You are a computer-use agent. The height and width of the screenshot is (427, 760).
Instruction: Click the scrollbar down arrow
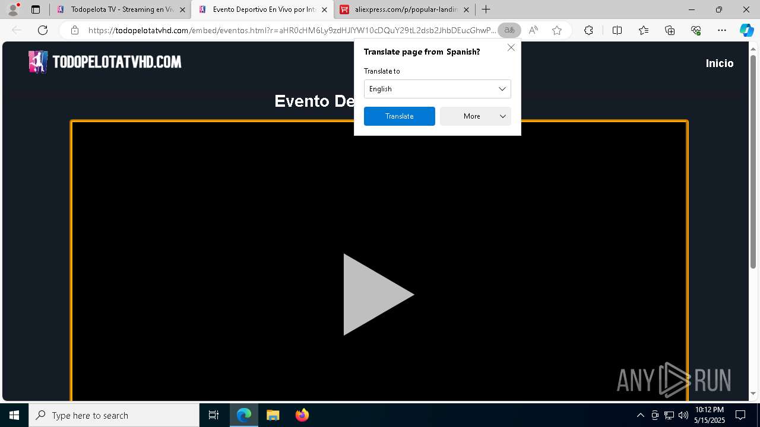(753, 393)
